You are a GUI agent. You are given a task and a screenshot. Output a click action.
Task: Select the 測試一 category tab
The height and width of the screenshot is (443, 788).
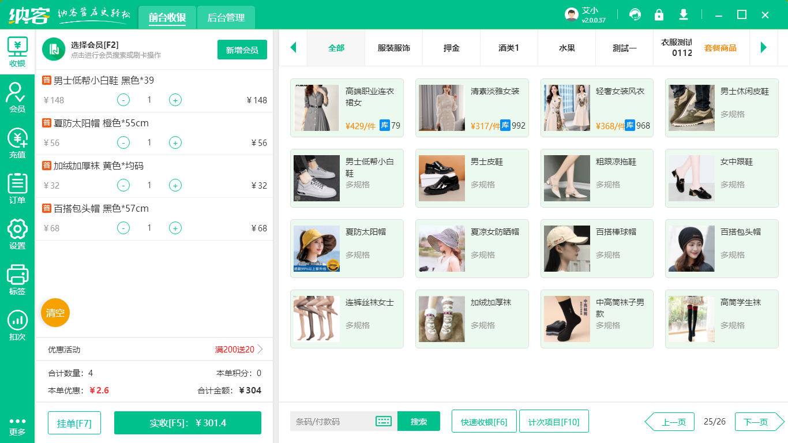click(x=625, y=48)
